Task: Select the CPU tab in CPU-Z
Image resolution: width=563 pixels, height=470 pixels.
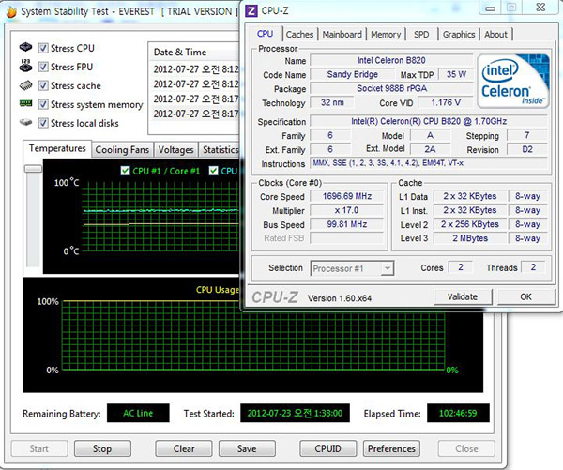Action: tap(265, 34)
